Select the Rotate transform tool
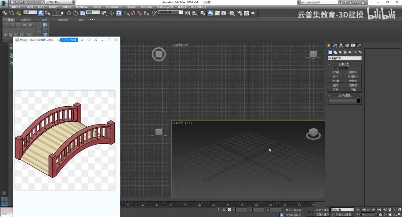Viewport: 402px width, 217px height. tap(76, 13)
